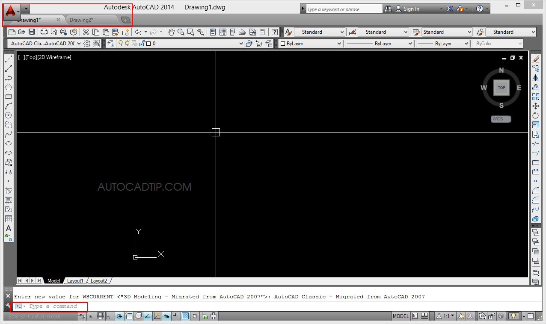Click the Zoom Realtime icon

pos(181,32)
